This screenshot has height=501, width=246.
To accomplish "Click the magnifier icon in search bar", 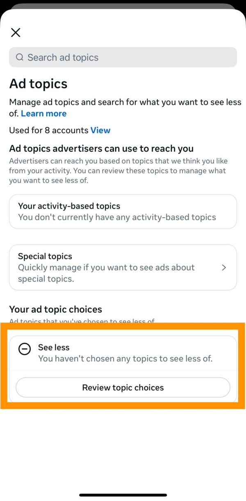I will coord(19,57).
